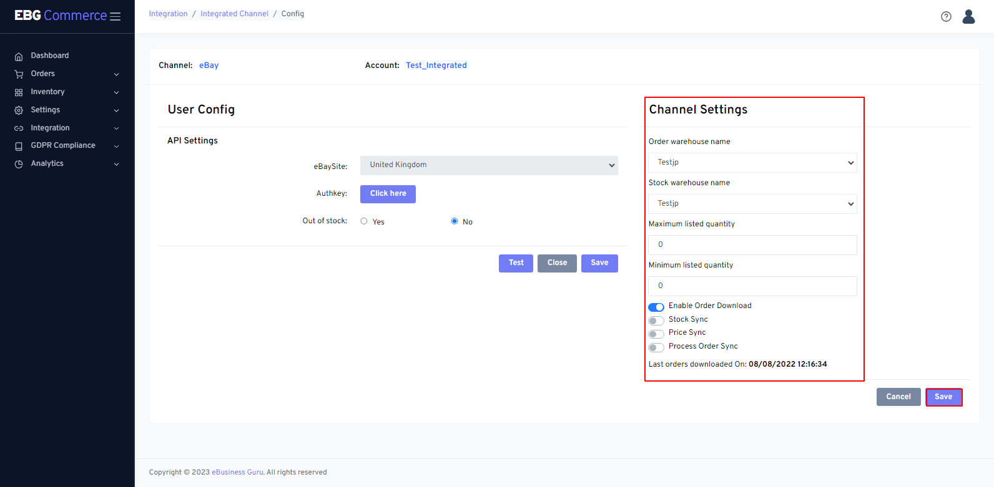
Task: Expand the Stock warehouse name dropdown
Action: [752, 204]
